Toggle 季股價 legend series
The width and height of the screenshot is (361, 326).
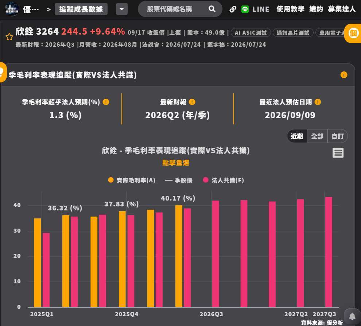[179, 180]
